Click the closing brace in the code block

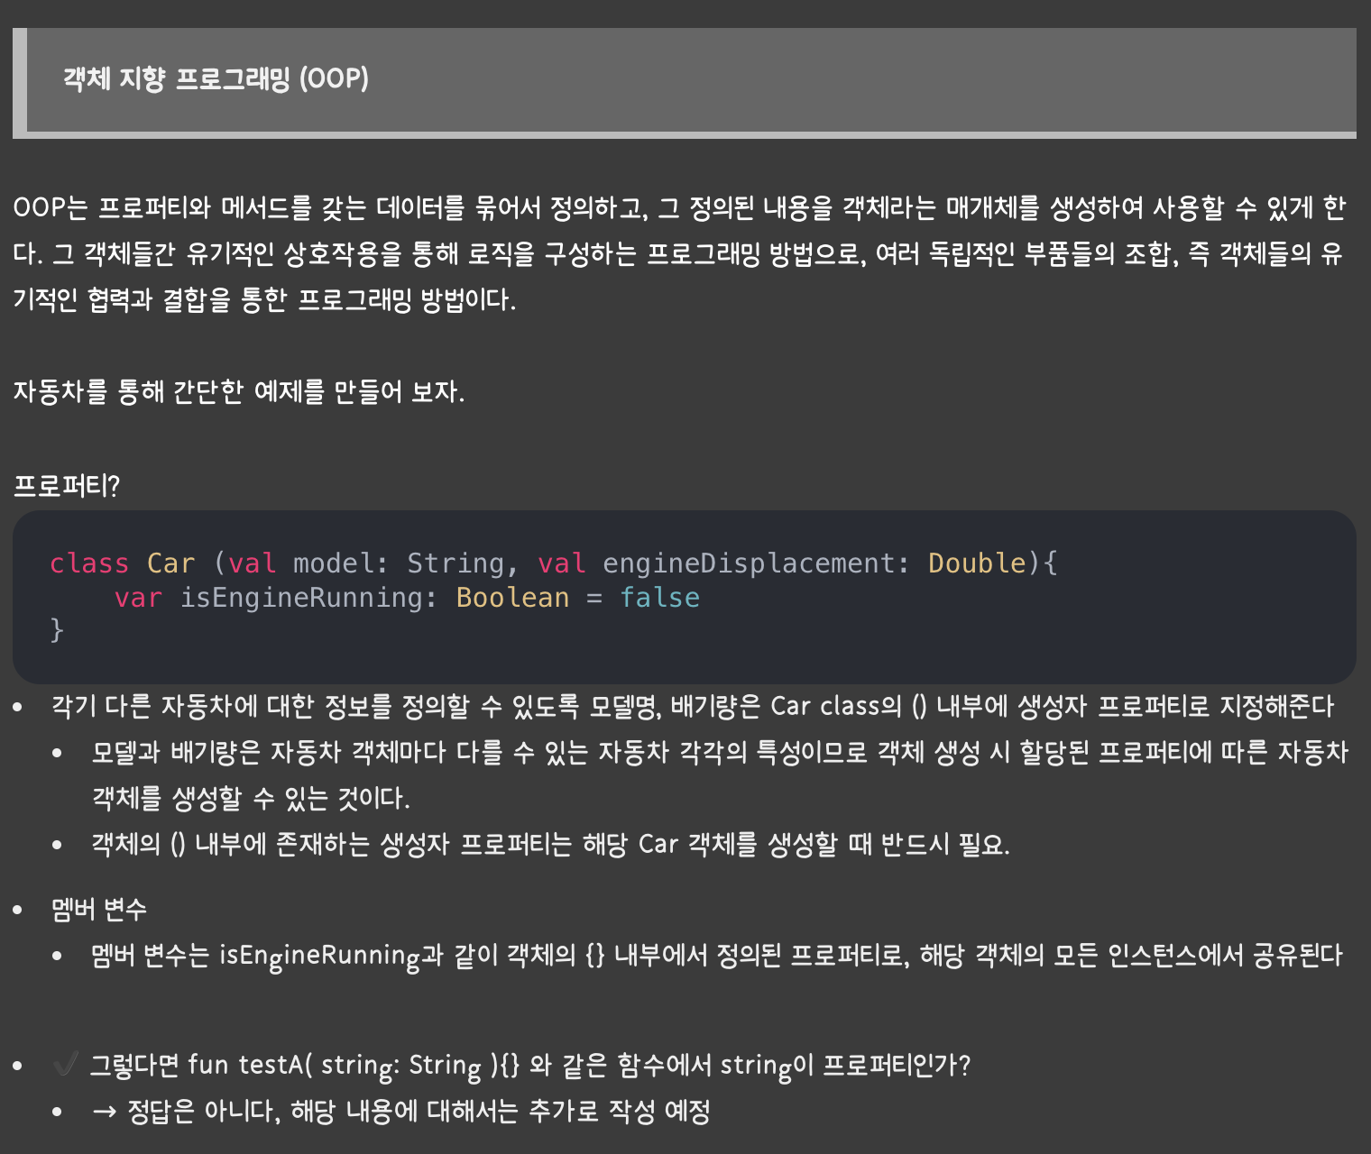coord(57,629)
